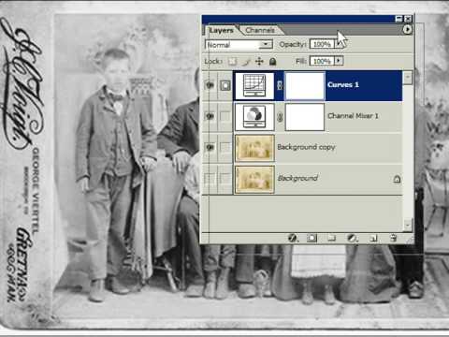
Task: Switch to the Layers tab
Action: pos(221,30)
